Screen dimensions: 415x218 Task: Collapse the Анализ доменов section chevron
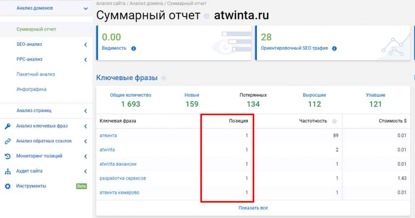tap(86, 8)
